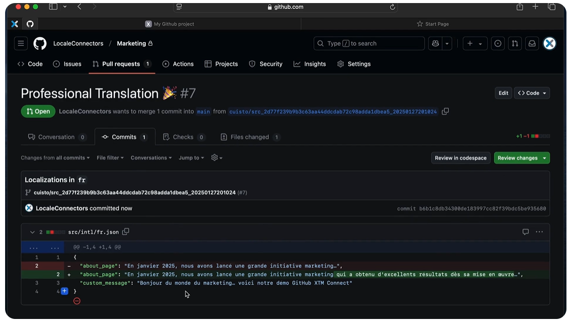The width and height of the screenshot is (569, 321).
Task: Copy the src/intl/fr.json file path
Action: (x=125, y=232)
